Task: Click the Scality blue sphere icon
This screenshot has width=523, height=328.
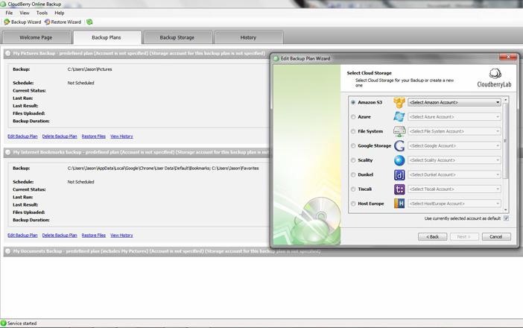Action: (399, 160)
